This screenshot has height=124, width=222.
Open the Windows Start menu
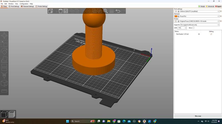tap(67, 121)
